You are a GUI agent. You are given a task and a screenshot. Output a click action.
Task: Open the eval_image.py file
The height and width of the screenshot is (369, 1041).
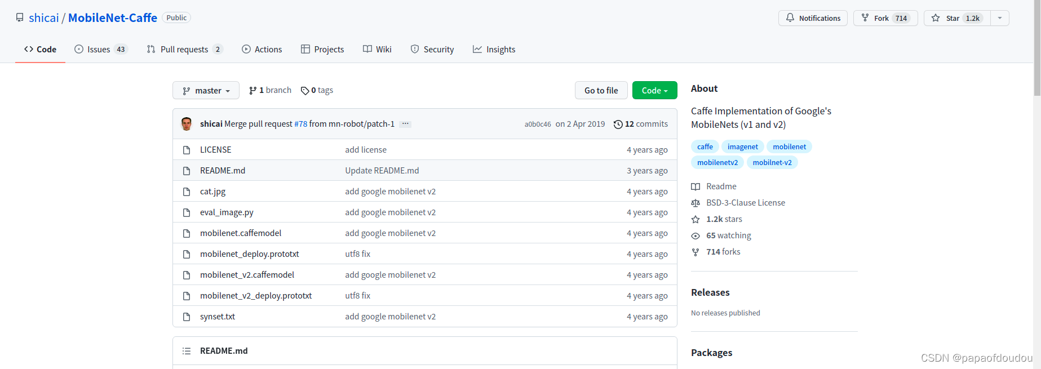tap(227, 212)
